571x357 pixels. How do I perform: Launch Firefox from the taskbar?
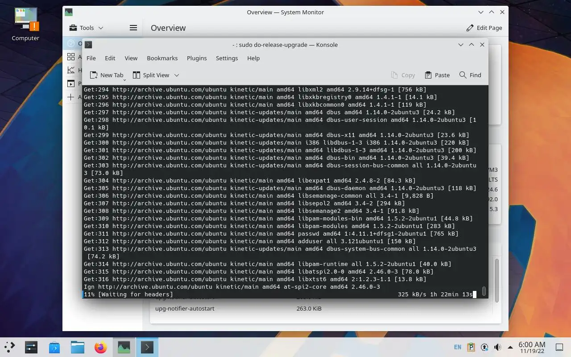(101, 347)
